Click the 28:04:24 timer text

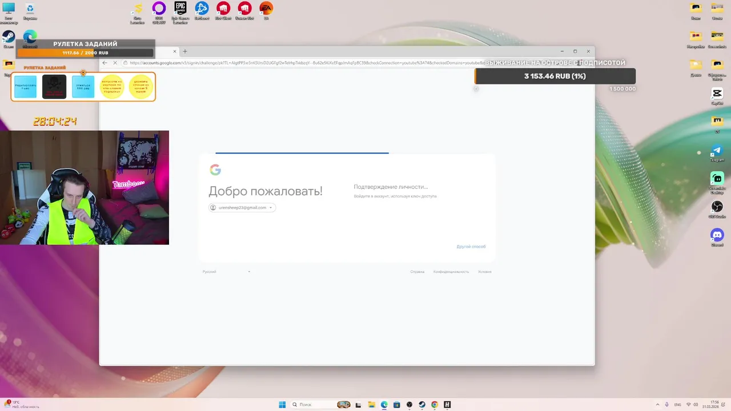[55, 122]
